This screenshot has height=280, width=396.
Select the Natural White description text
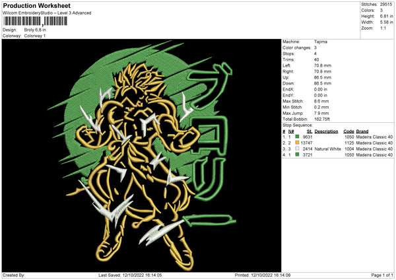click(x=327, y=149)
